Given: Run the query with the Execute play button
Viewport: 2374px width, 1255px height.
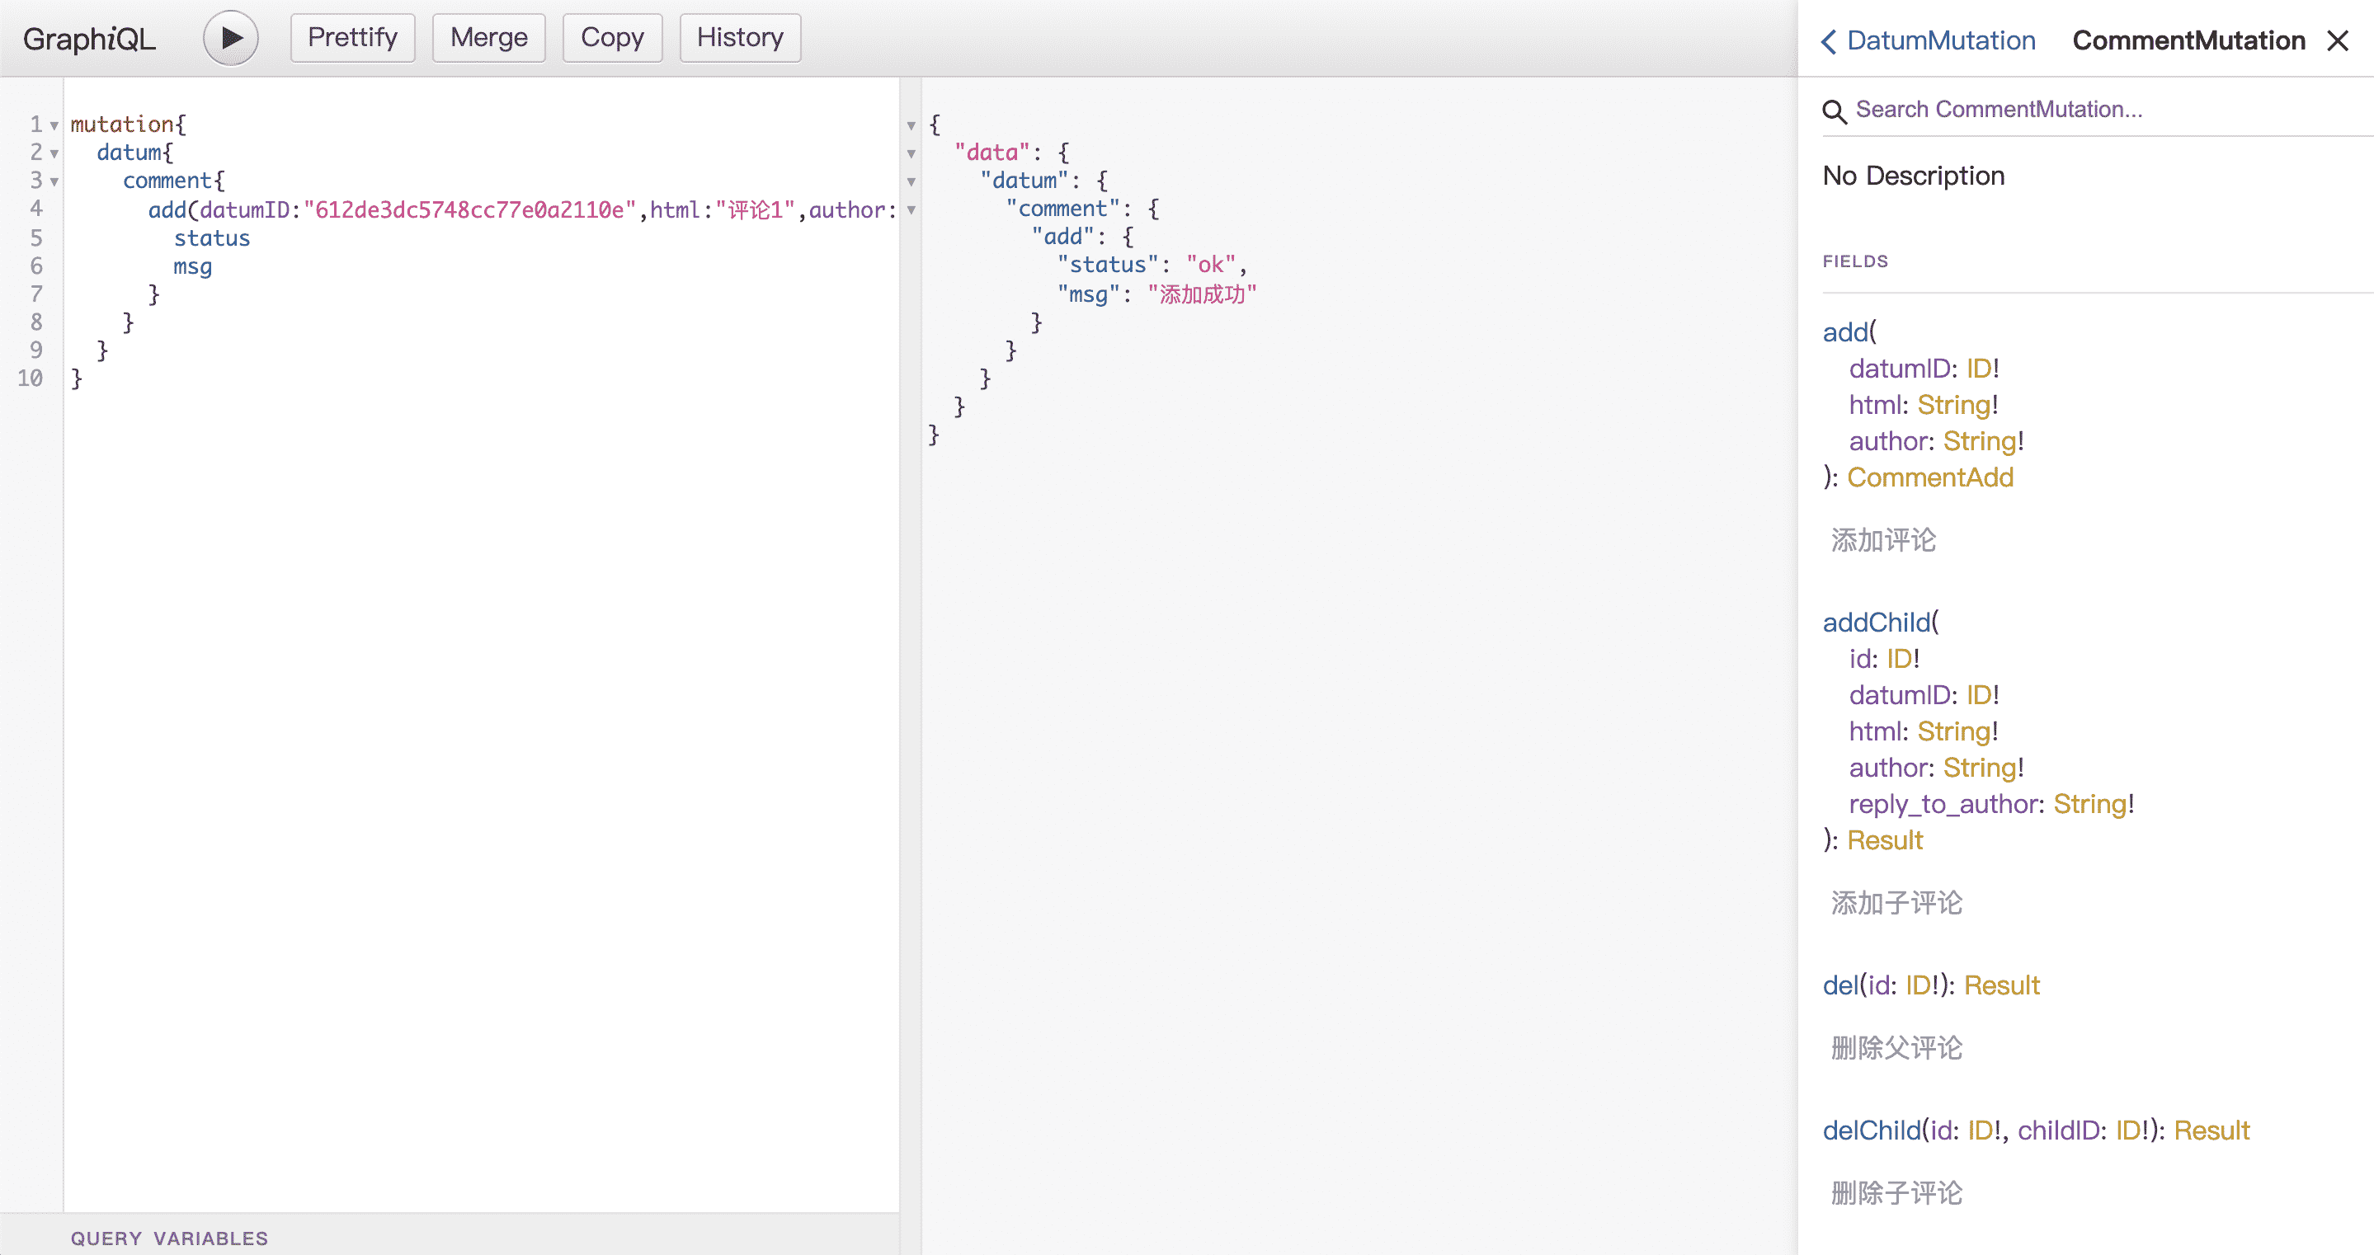Looking at the screenshot, I should [230, 38].
